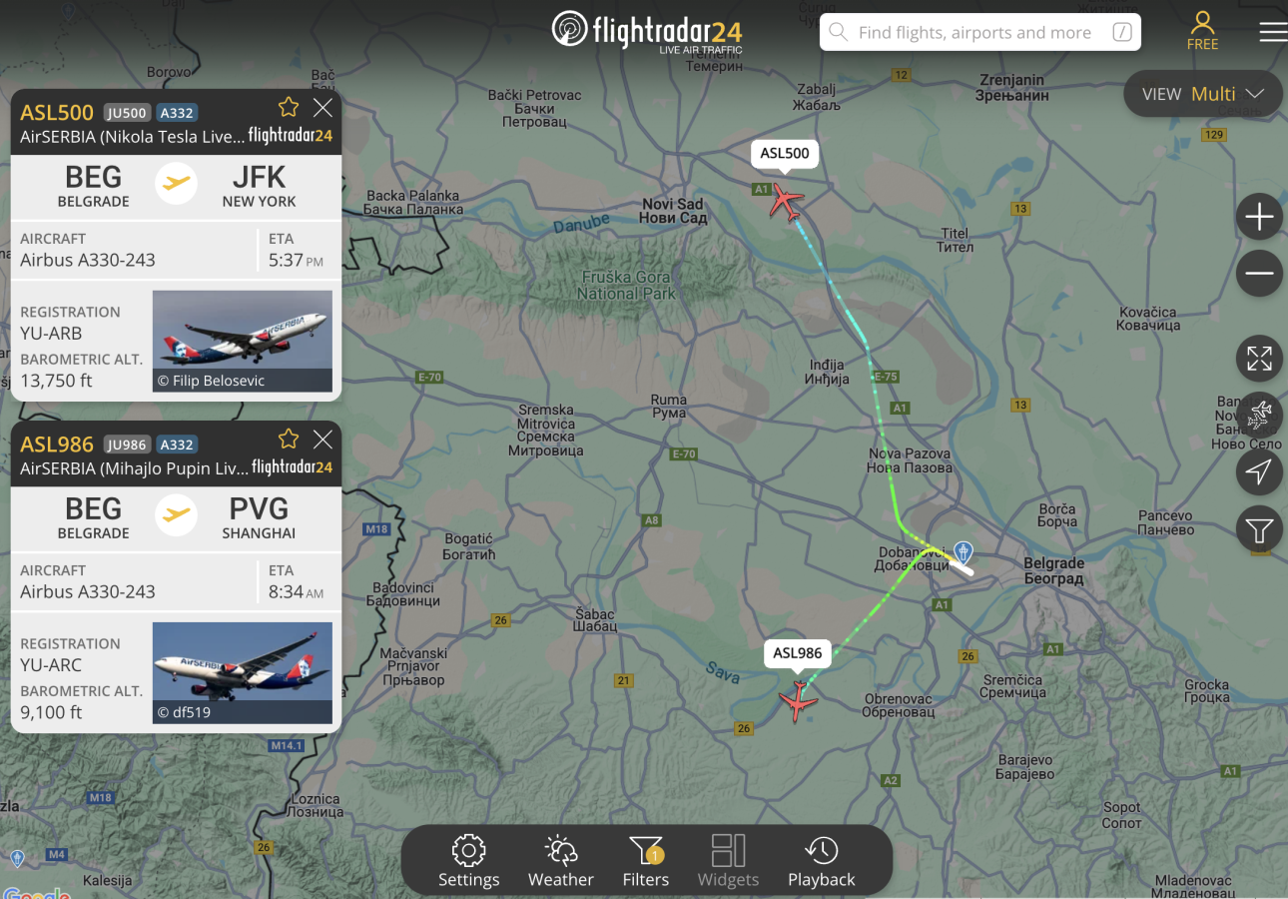Open Playback in bottom toolbar
1288x899 pixels.
822,861
